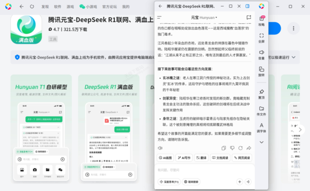
Task: Click the 调字体 font adjust icon
Action: [261, 128]
